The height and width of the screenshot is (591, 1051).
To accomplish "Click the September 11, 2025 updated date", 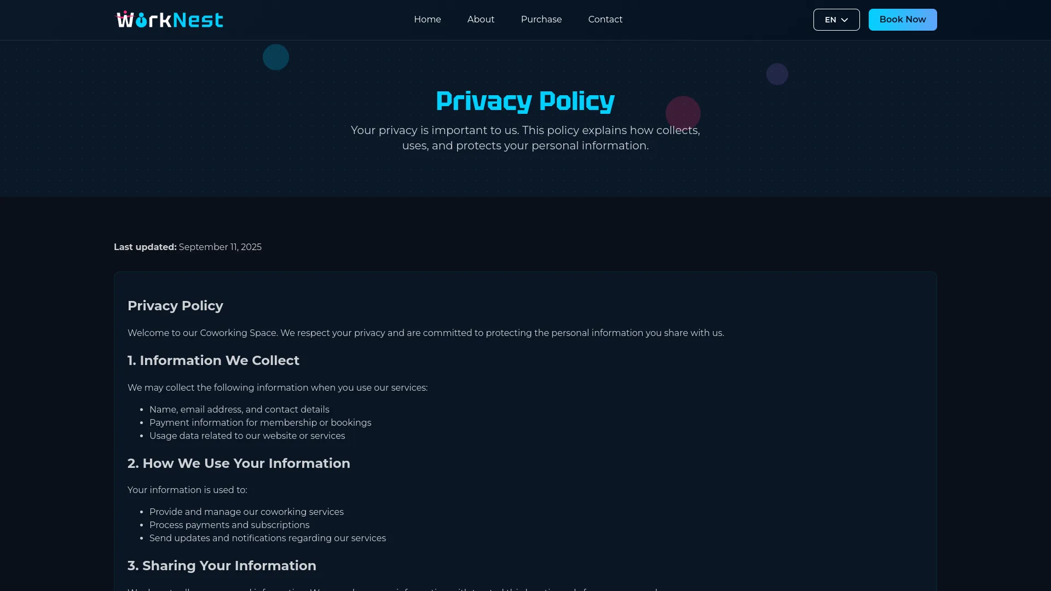I will click(220, 247).
